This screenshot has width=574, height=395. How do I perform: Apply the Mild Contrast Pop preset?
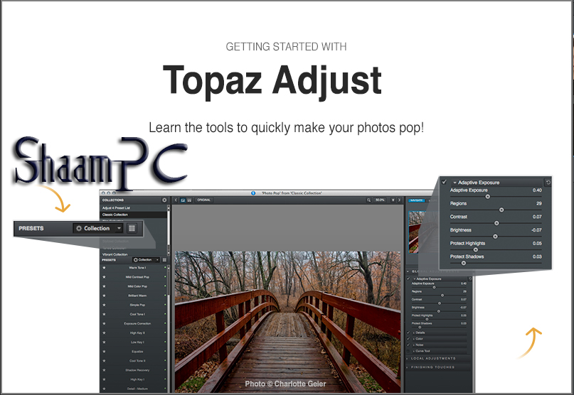tap(137, 277)
